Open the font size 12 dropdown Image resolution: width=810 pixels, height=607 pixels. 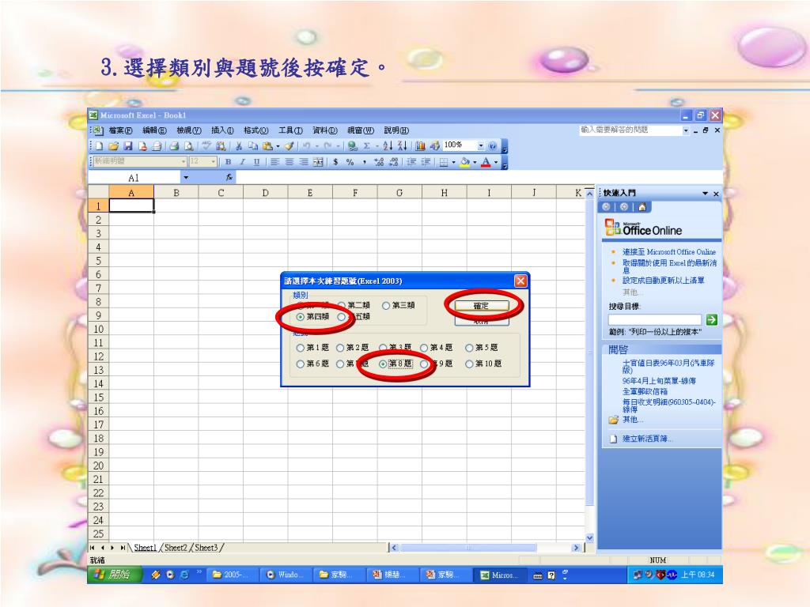(x=214, y=162)
